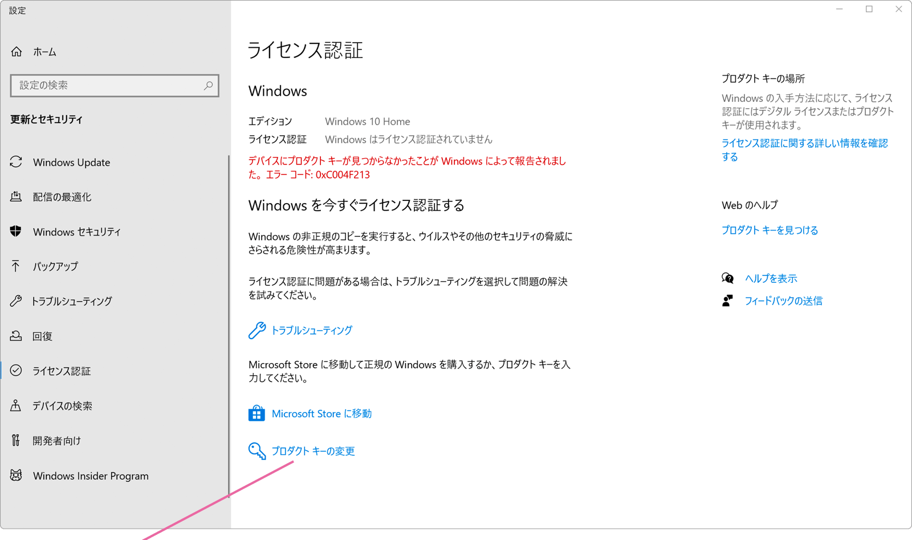Click the key icon for product key change
The height and width of the screenshot is (540, 912).
click(x=257, y=451)
